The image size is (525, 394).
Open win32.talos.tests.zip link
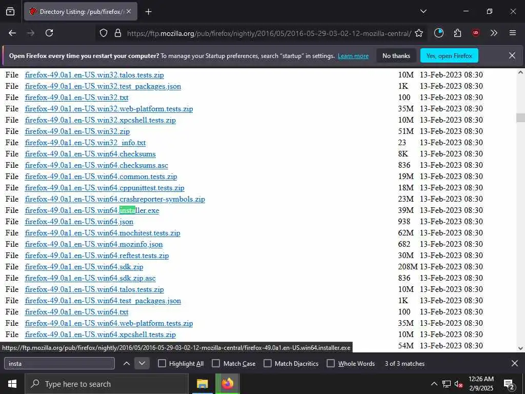point(94,75)
